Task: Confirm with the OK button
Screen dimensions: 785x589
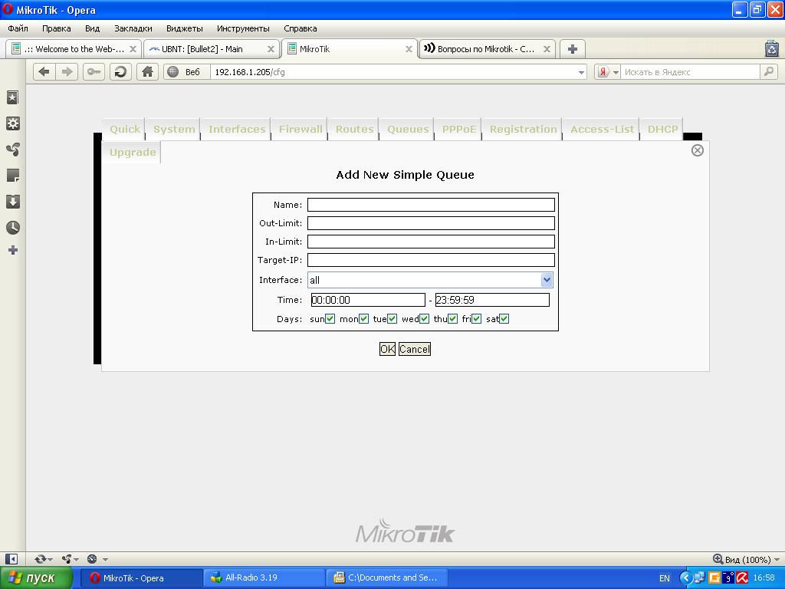Action: pyautogui.click(x=387, y=349)
